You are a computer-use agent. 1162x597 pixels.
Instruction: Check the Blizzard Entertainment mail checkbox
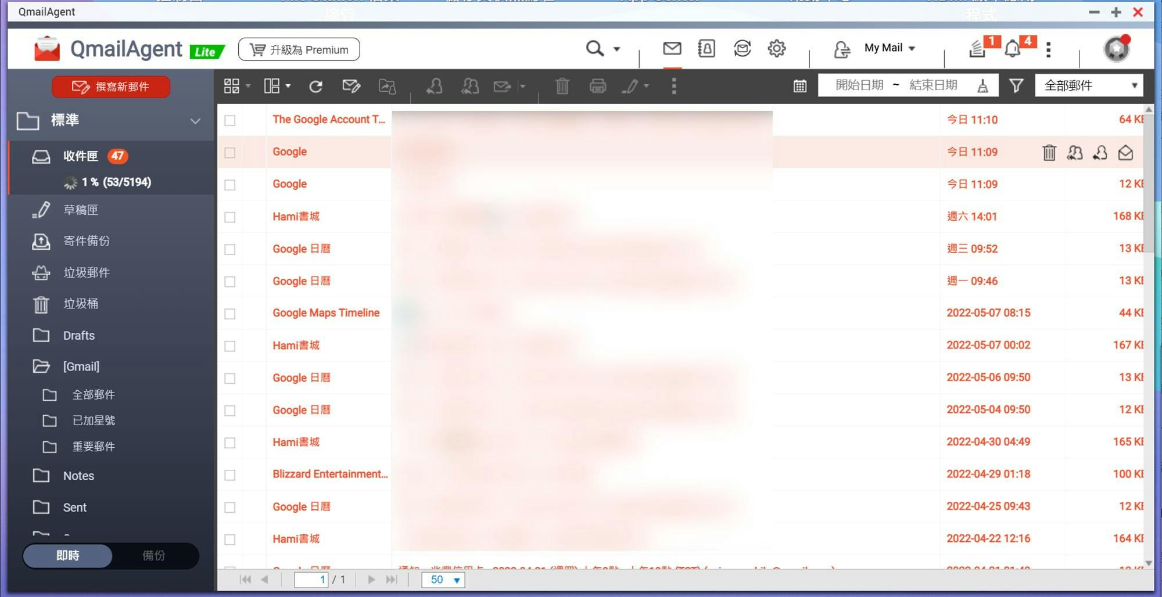(x=230, y=475)
